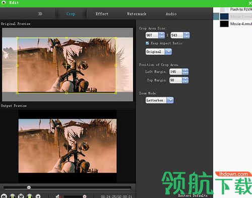Stop the video preview
Screen dimensions: 252x198
tap(30, 196)
